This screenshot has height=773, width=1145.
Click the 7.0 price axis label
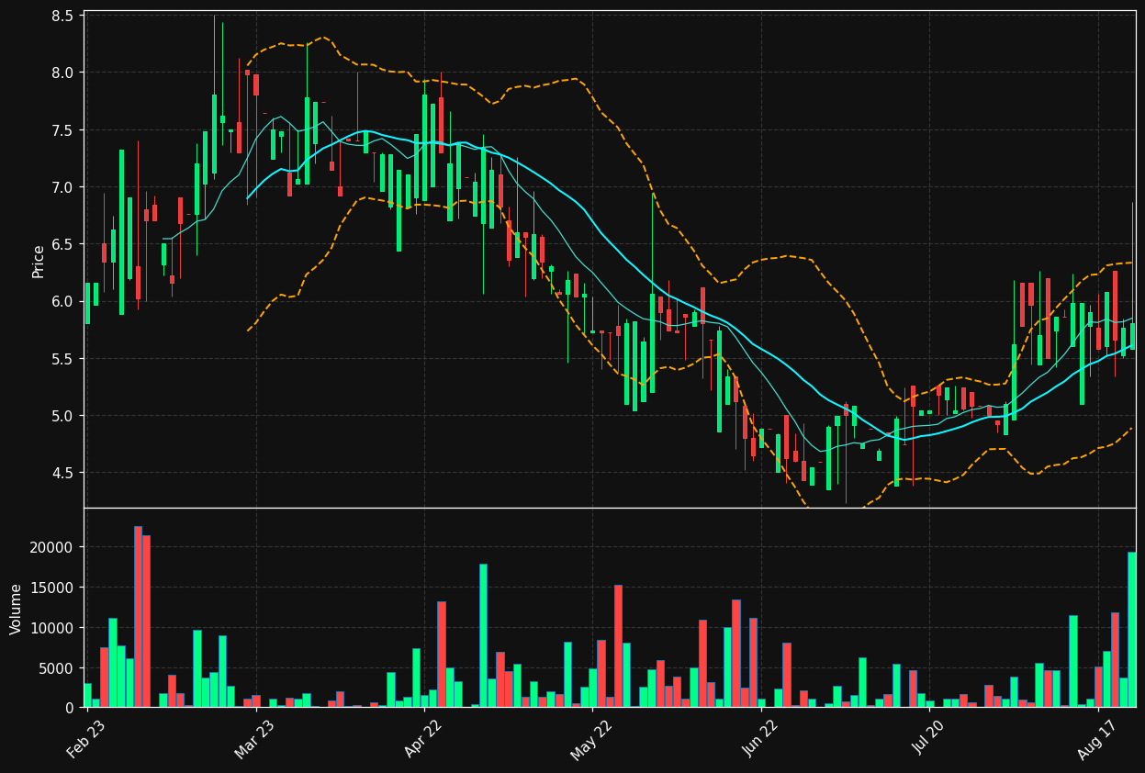click(x=63, y=187)
